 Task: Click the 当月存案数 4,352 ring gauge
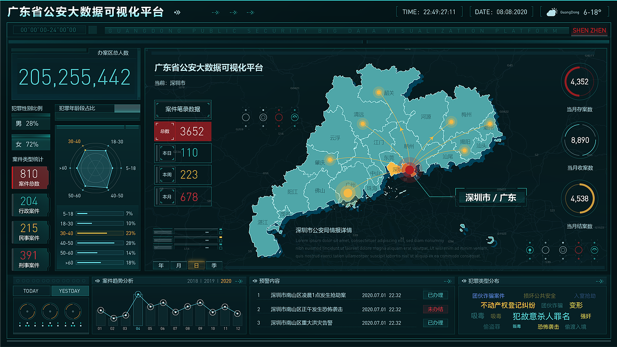(x=579, y=82)
